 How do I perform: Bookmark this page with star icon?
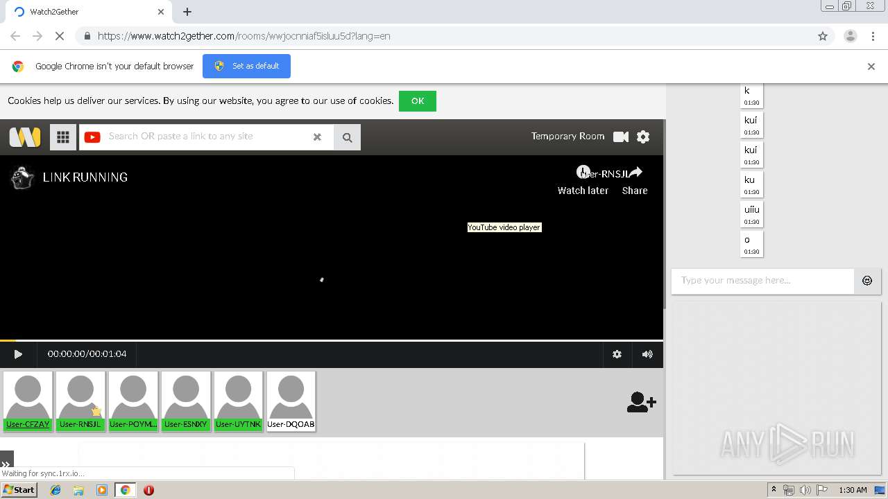(x=823, y=36)
